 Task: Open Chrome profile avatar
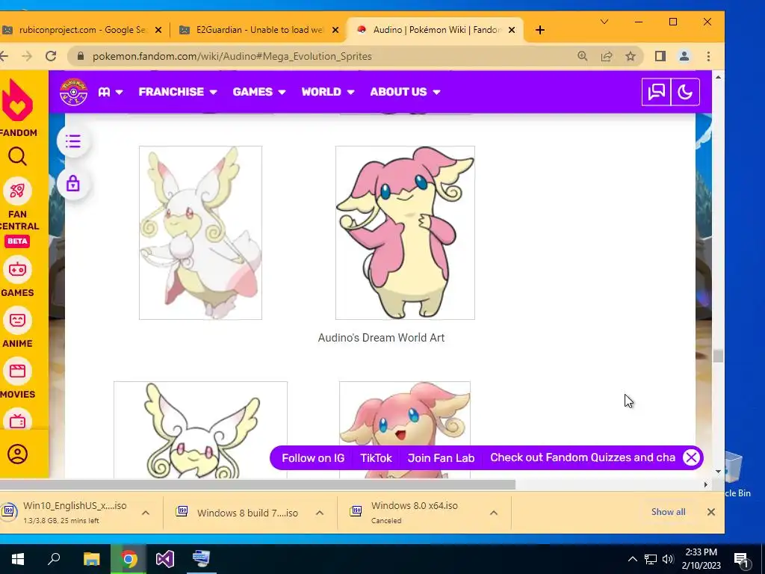point(684,56)
